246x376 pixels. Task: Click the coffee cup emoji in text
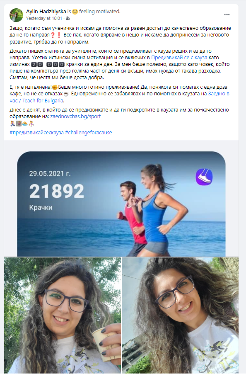[x=66, y=94]
